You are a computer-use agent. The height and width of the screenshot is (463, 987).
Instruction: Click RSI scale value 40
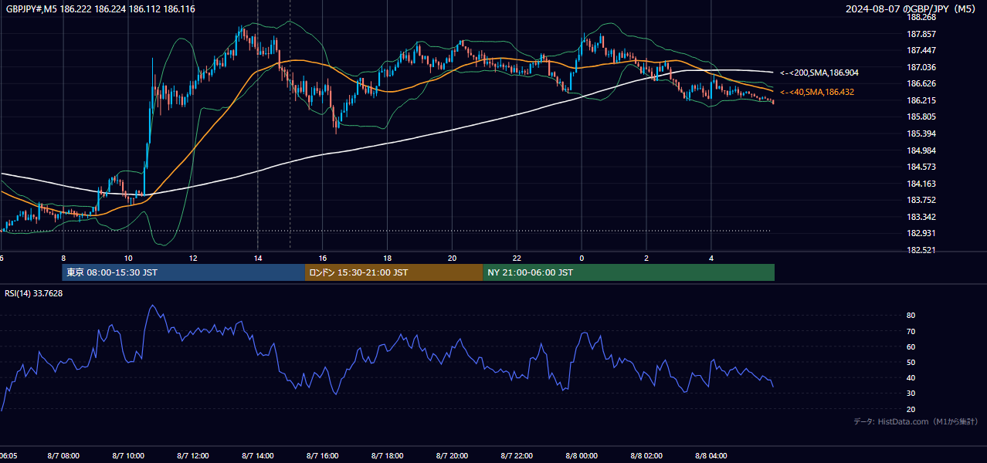911,378
